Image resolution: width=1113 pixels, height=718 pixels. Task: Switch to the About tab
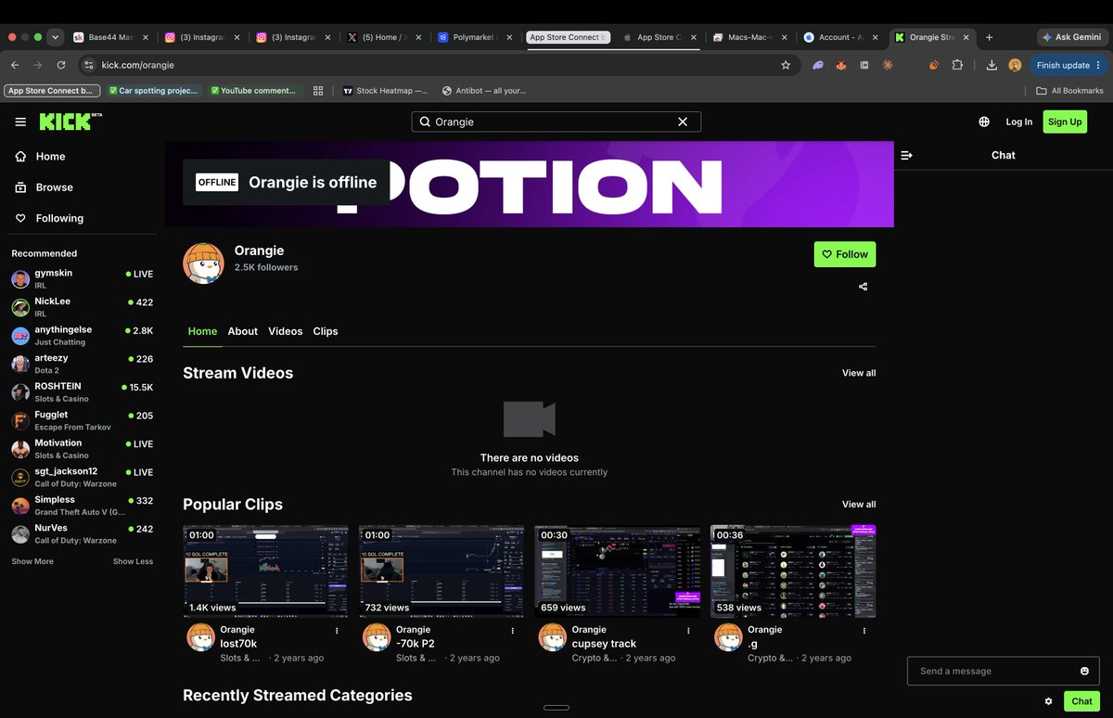pos(243,331)
